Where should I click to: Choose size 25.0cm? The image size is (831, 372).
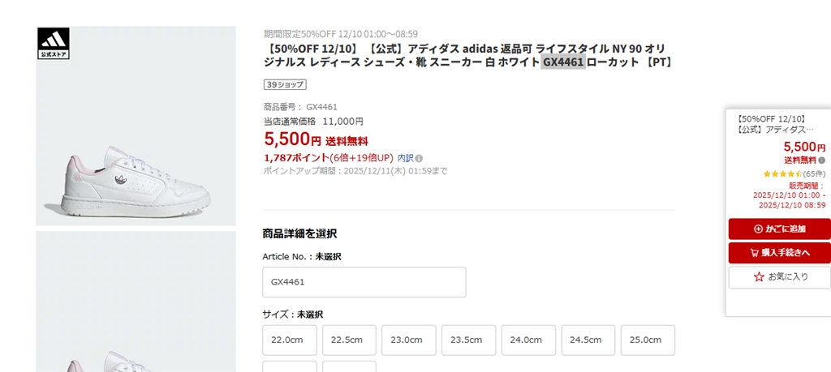click(648, 340)
